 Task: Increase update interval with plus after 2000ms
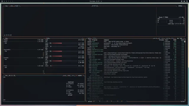tap(184, 6)
